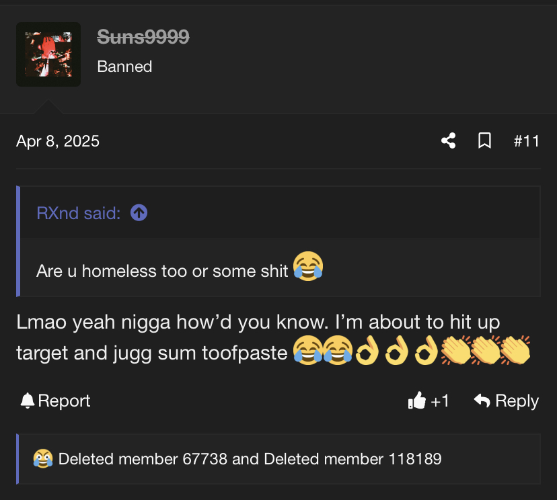Click the first OK-hand emoji in the post
The image size is (557, 500).
(x=367, y=350)
